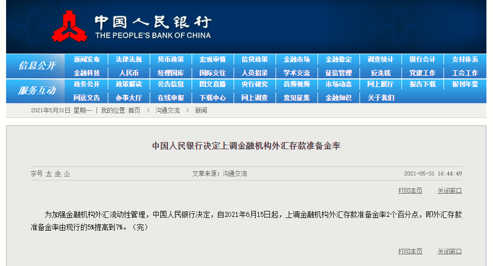The height and width of the screenshot is (266, 493).
Task: Open the 下载中心 page
Action: point(212,98)
